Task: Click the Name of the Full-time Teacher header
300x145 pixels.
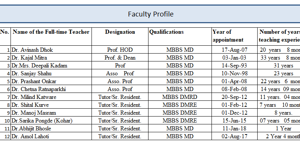Action: point(51,36)
